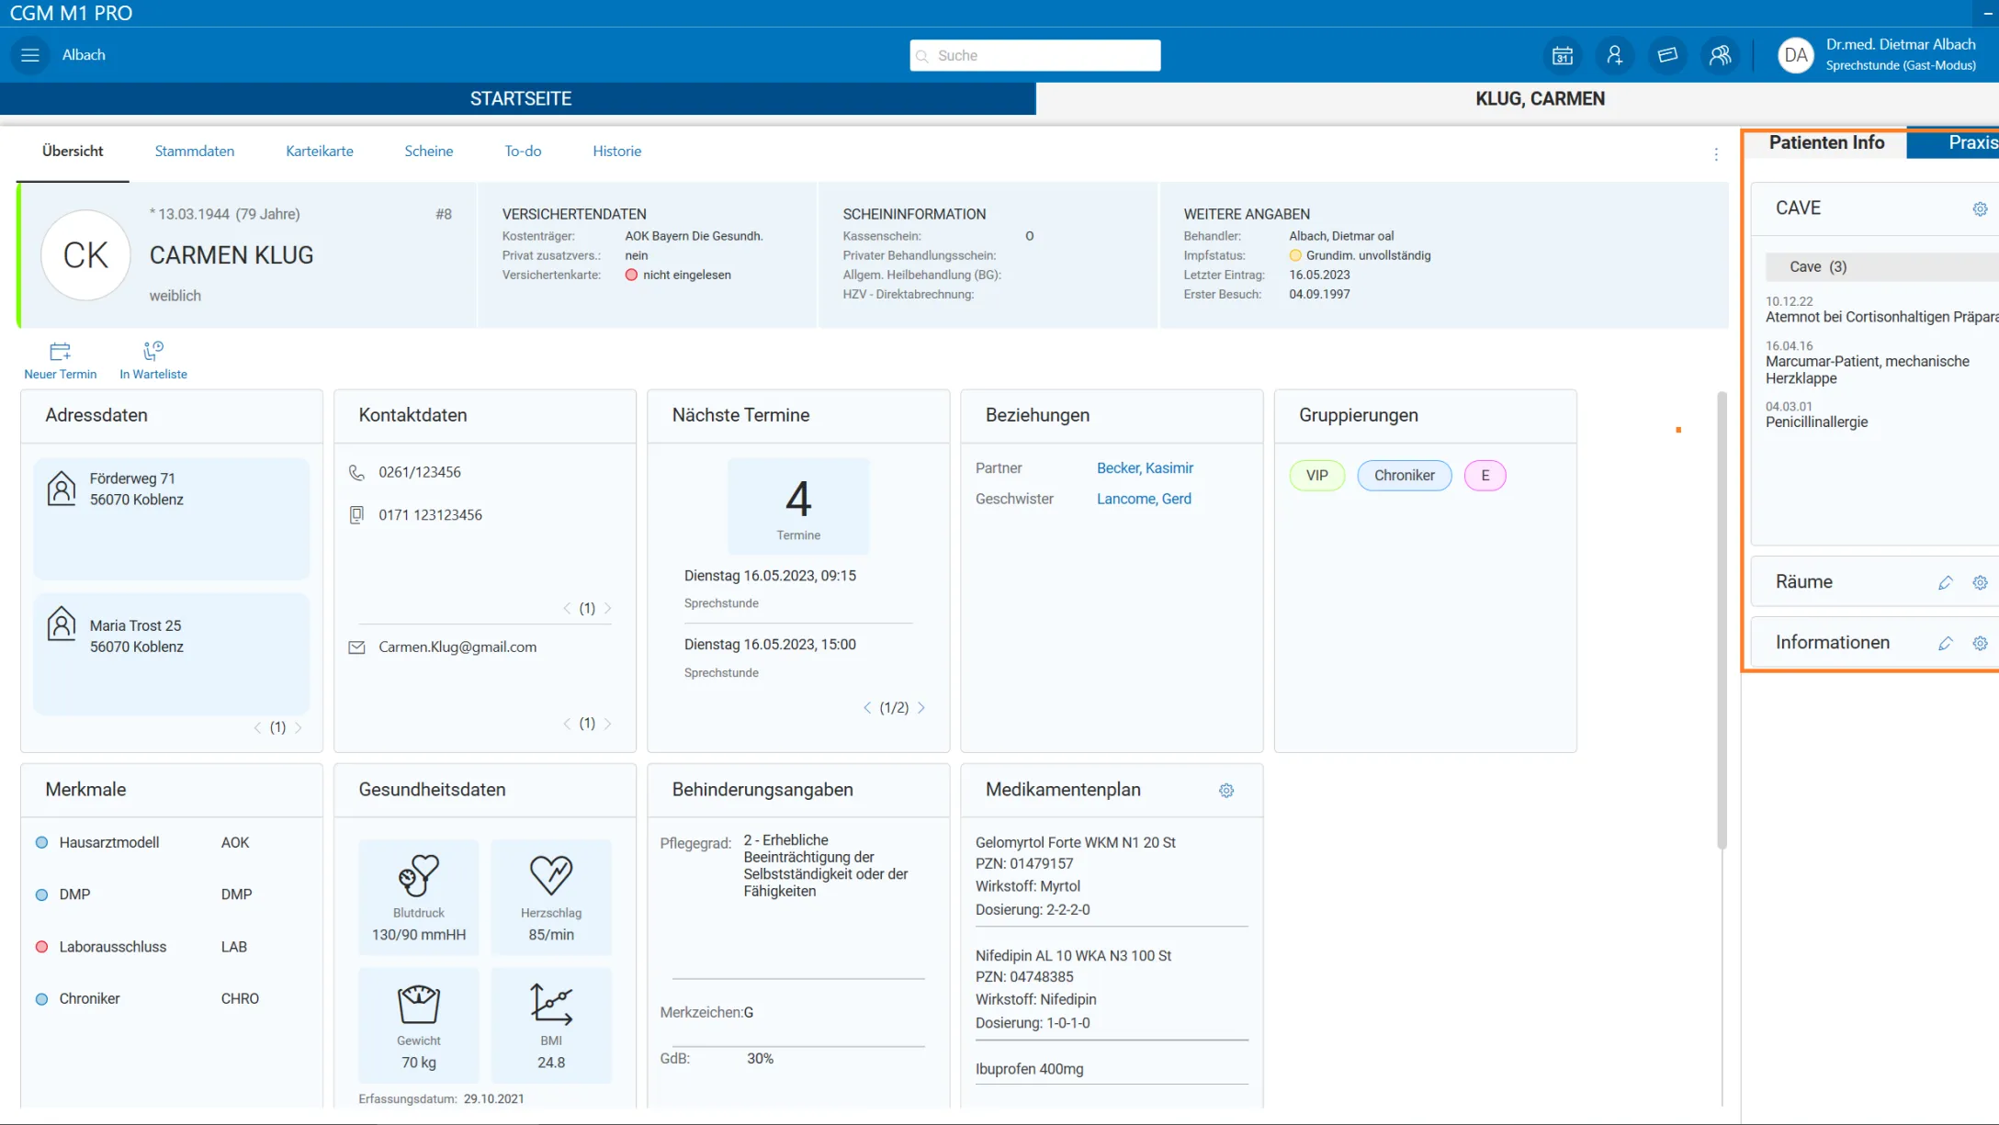Viewport: 1999px width, 1125px height.
Task: Show next page of Nächste Termine
Action: tap(921, 707)
